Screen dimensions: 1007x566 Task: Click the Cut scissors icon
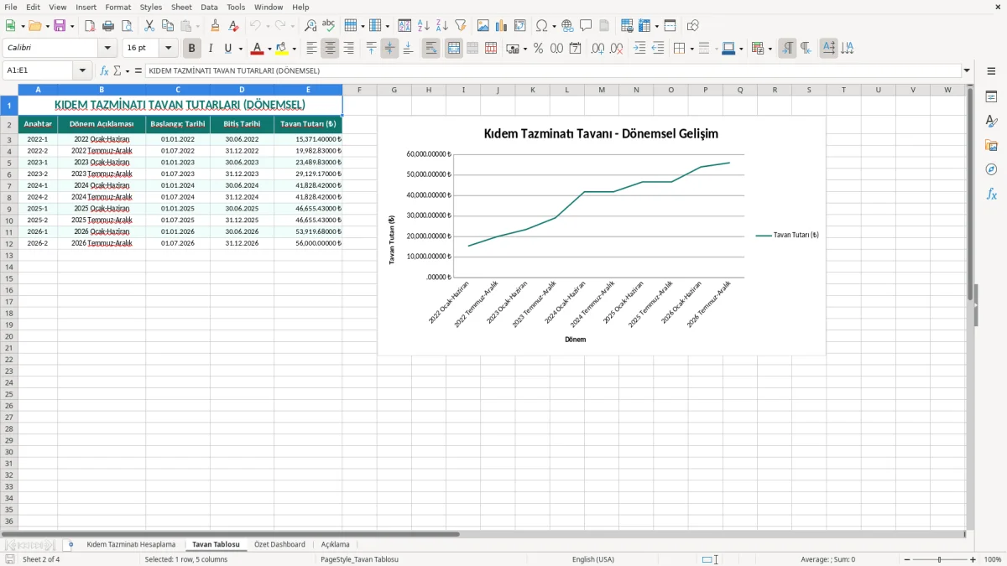(x=149, y=26)
